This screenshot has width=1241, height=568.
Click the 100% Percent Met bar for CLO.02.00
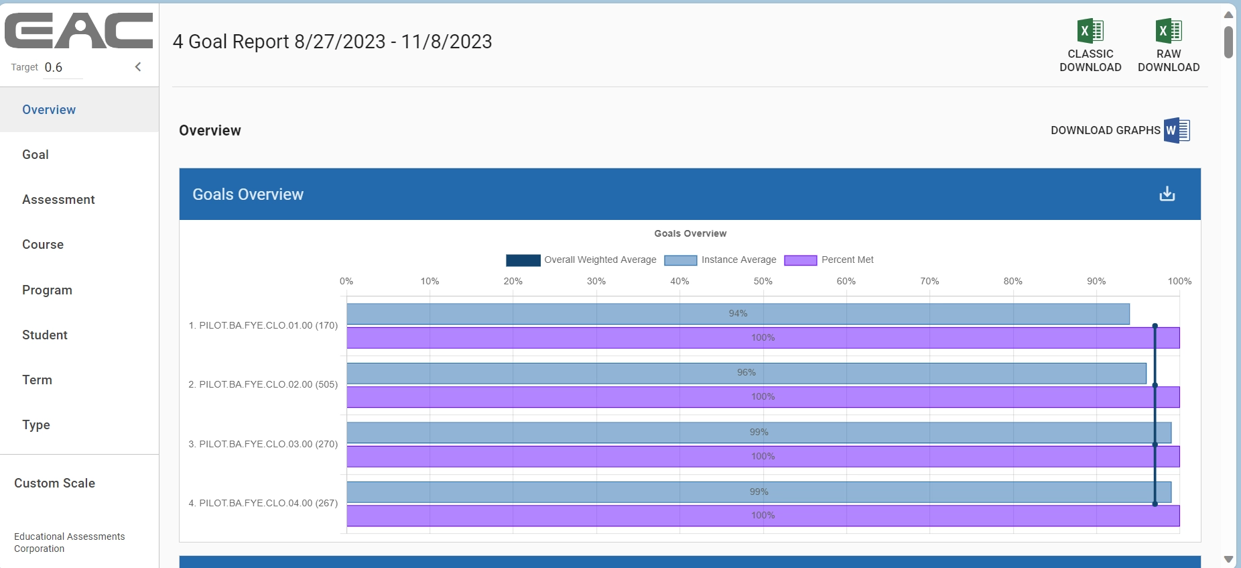click(x=763, y=397)
